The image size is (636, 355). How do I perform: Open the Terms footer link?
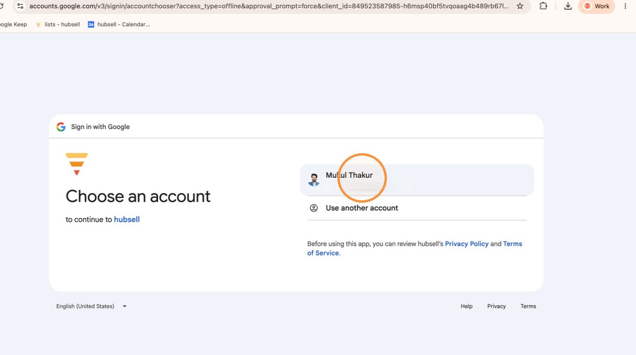(528, 307)
